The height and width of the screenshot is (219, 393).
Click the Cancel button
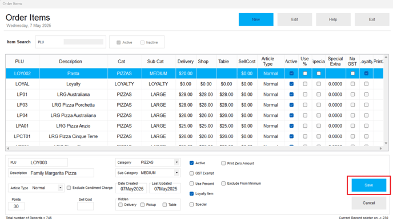pyautogui.click(x=368, y=203)
